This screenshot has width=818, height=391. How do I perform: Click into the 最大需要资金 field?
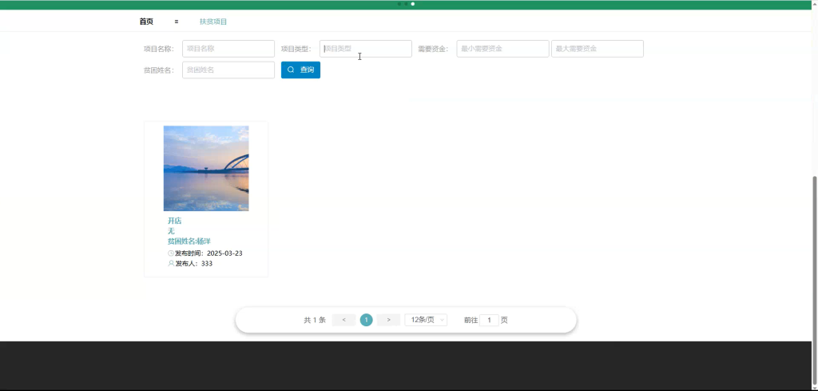click(x=598, y=49)
